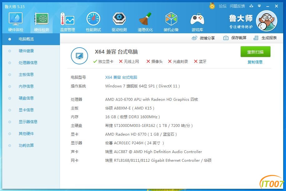Open 装机必备 essential software cube icon
The image size is (286, 191).
coord(171,22)
